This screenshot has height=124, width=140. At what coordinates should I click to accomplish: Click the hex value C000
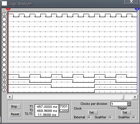[x=64, y=111]
